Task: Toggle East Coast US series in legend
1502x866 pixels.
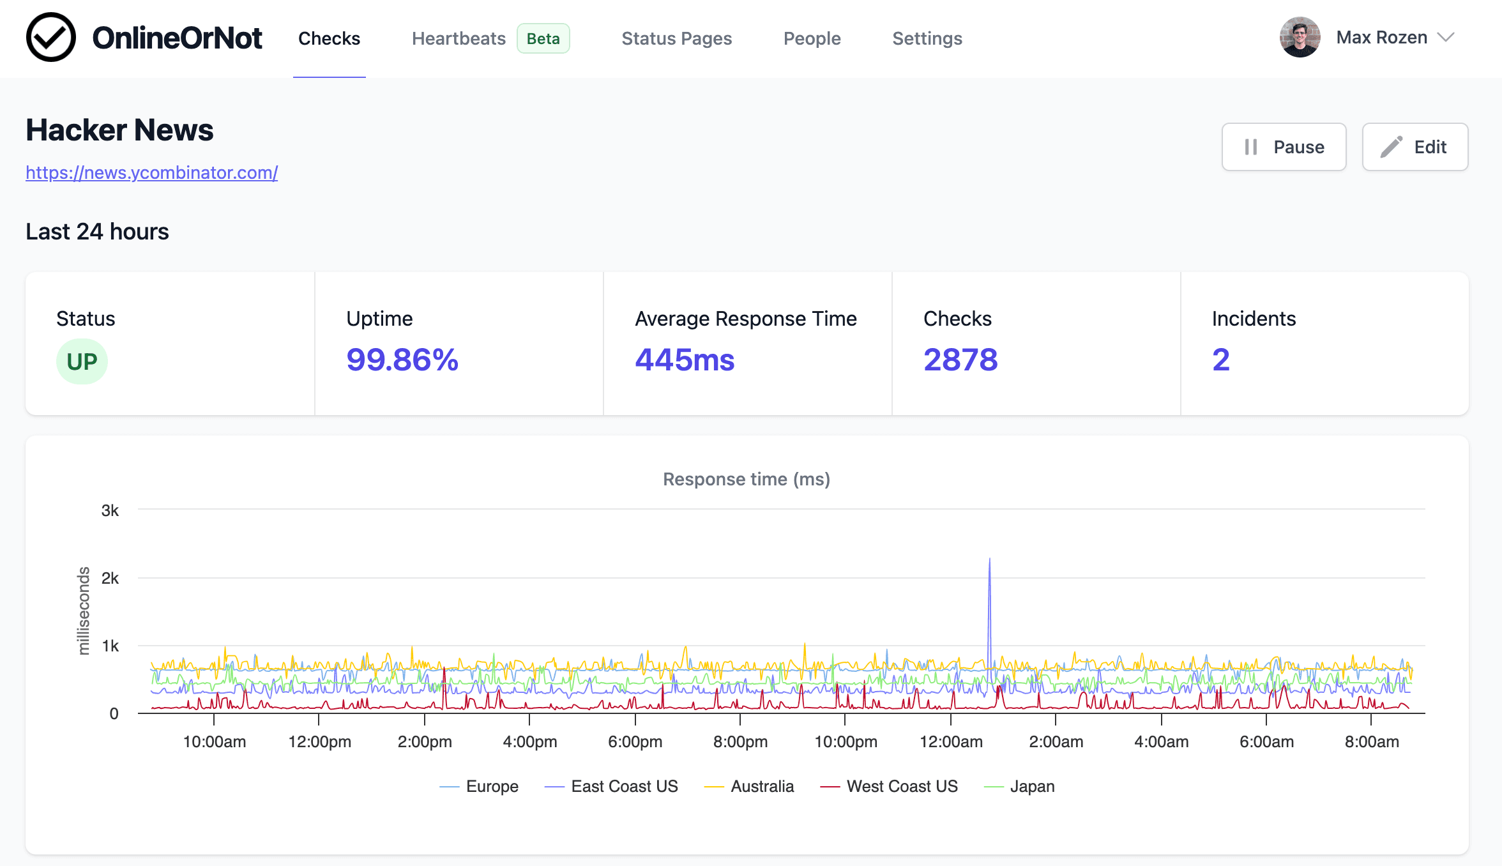Action: [x=611, y=786]
